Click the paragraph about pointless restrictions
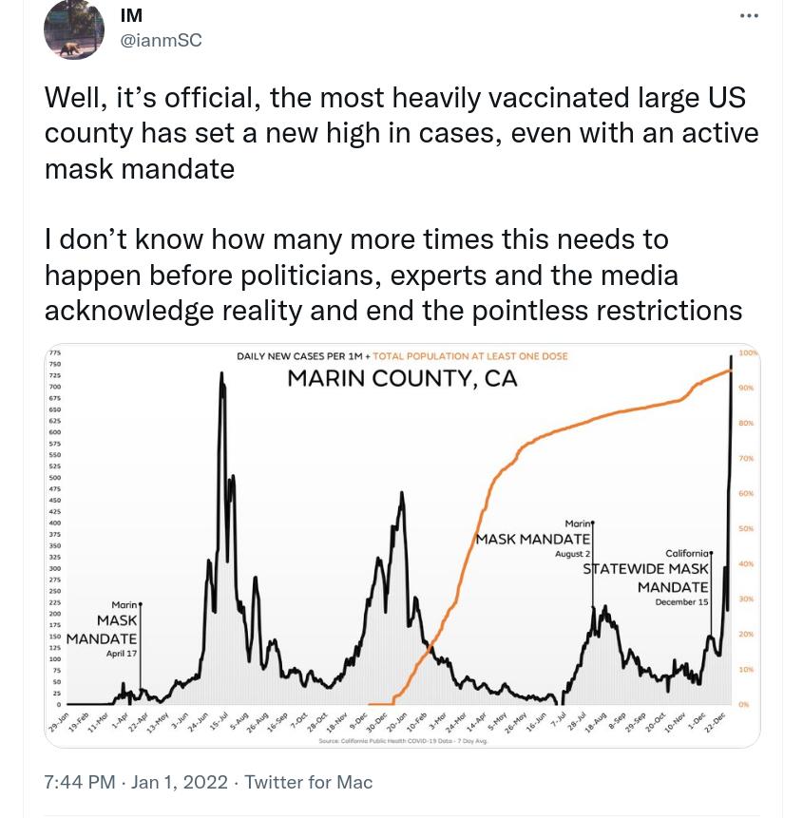 tap(393, 275)
